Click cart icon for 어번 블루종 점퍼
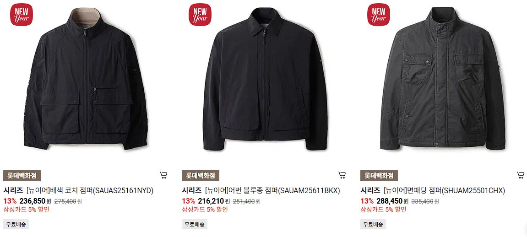Image resolution: width=527 pixels, height=237 pixels. coord(342,175)
